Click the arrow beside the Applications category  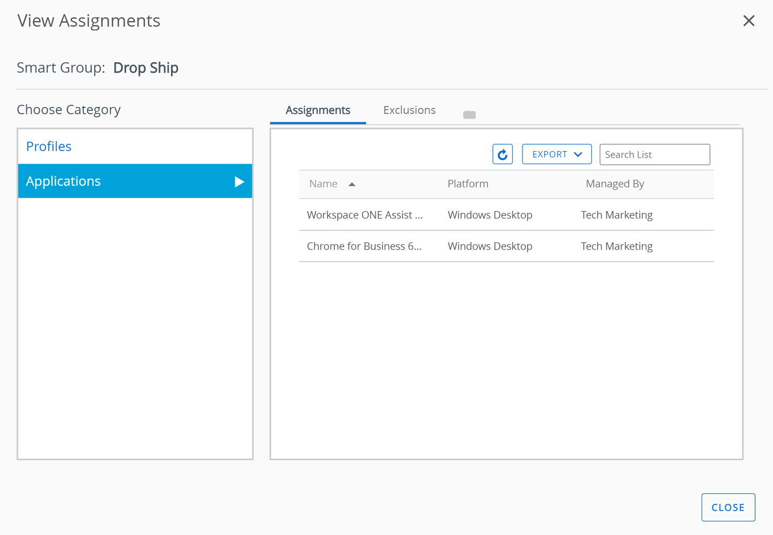[x=239, y=181]
